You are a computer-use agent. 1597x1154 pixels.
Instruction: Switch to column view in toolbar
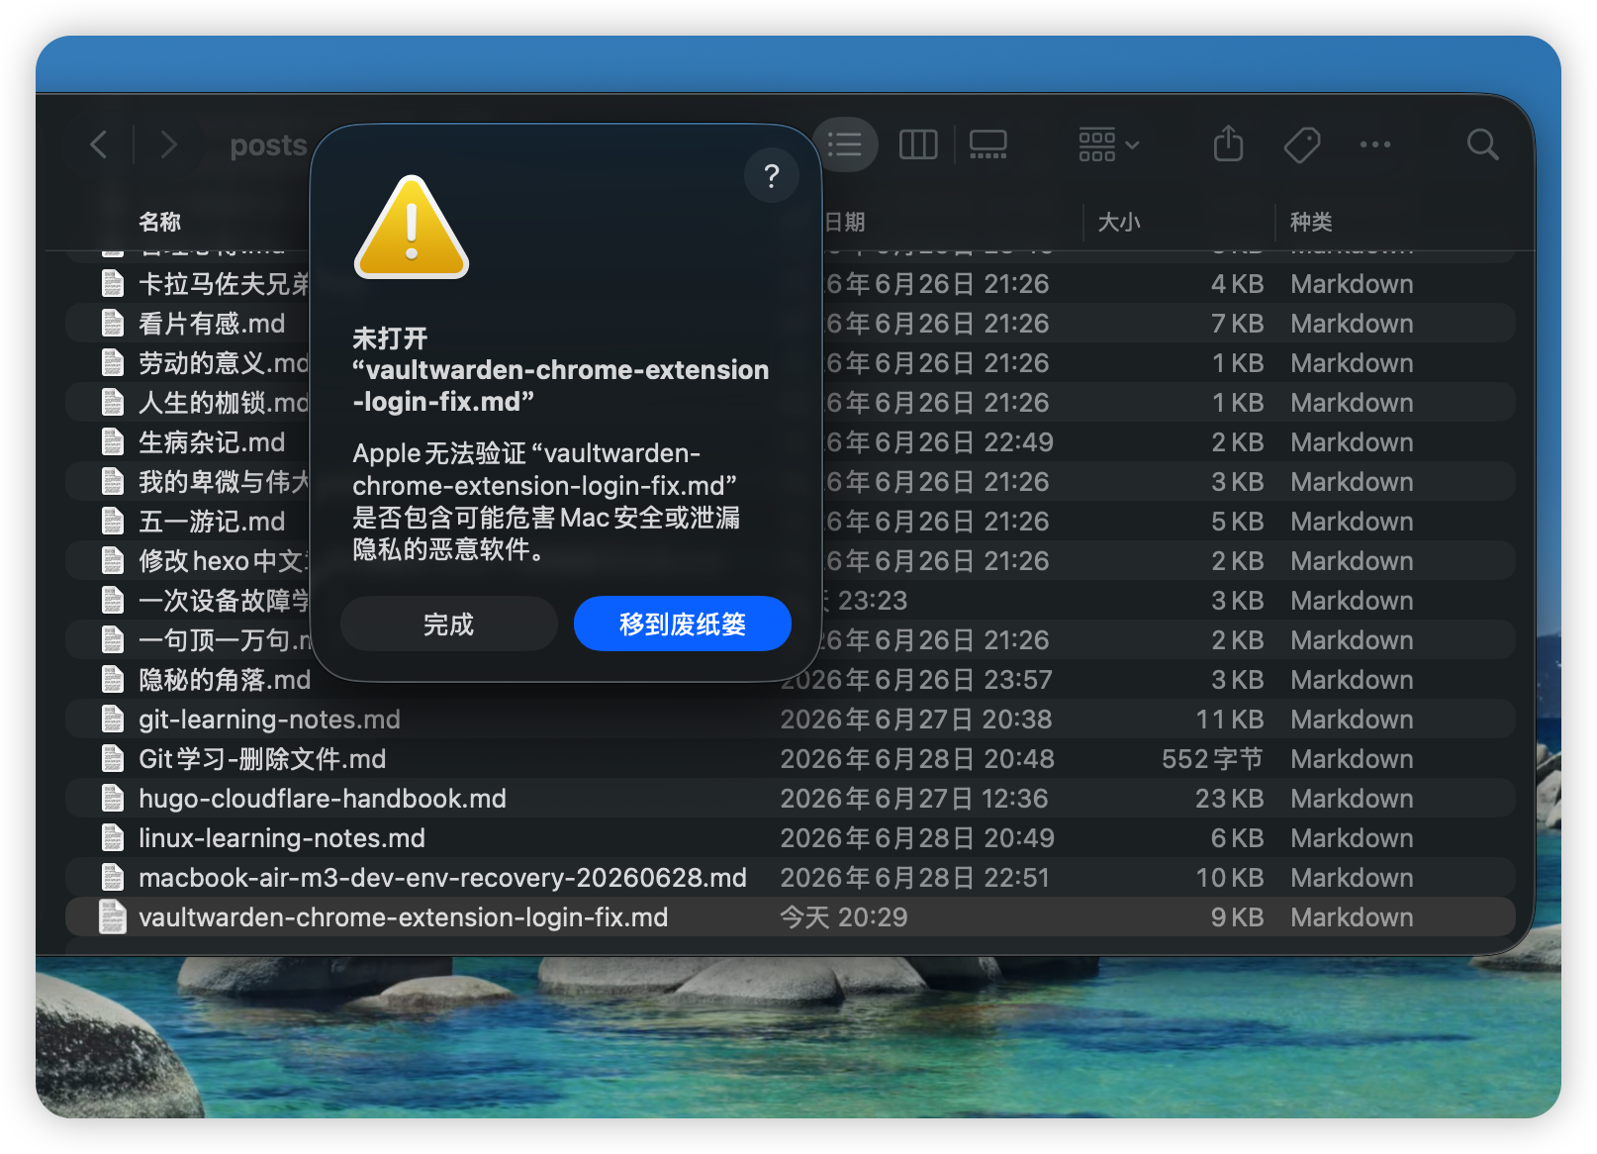(917, 144)
